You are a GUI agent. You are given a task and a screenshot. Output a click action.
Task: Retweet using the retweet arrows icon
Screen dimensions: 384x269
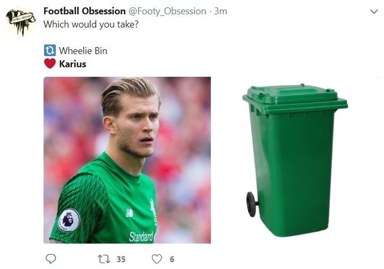tap(104, 259)
